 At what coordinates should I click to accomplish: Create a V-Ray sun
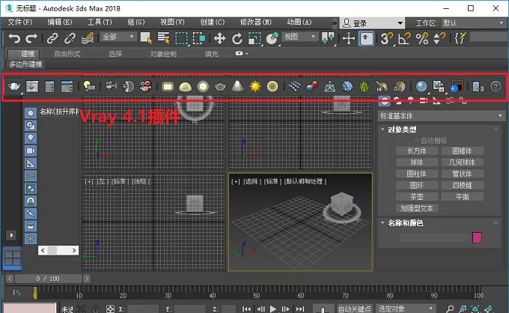255,87
